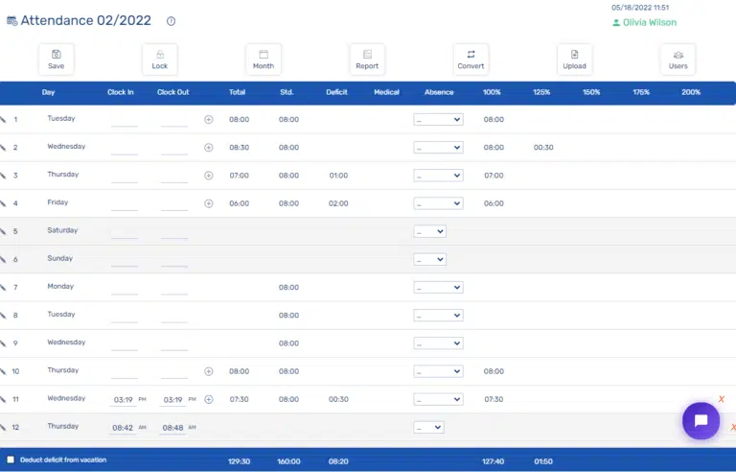The height and width of the screenshot is (472, 736).
Task: Click the plus icon on Tuesday row 1
Action: 208,120
